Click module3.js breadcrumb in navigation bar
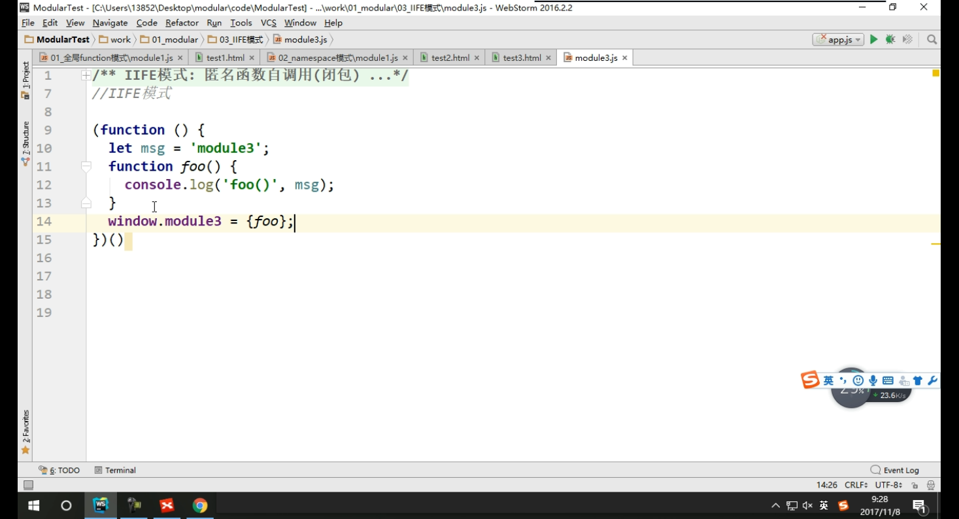This screenshot has height=519, width=959. point(300,40)
